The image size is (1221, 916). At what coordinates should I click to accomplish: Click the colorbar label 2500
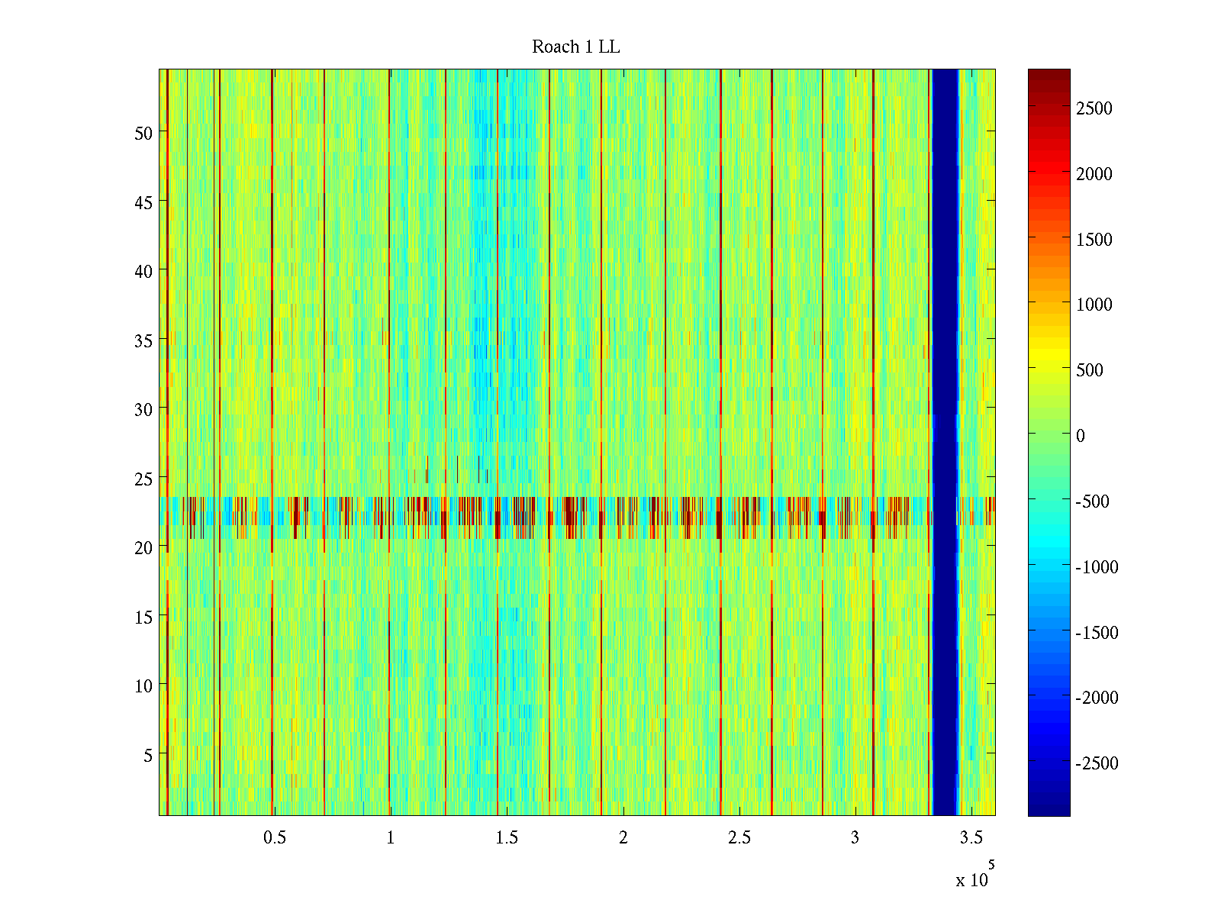point(1094,108)
